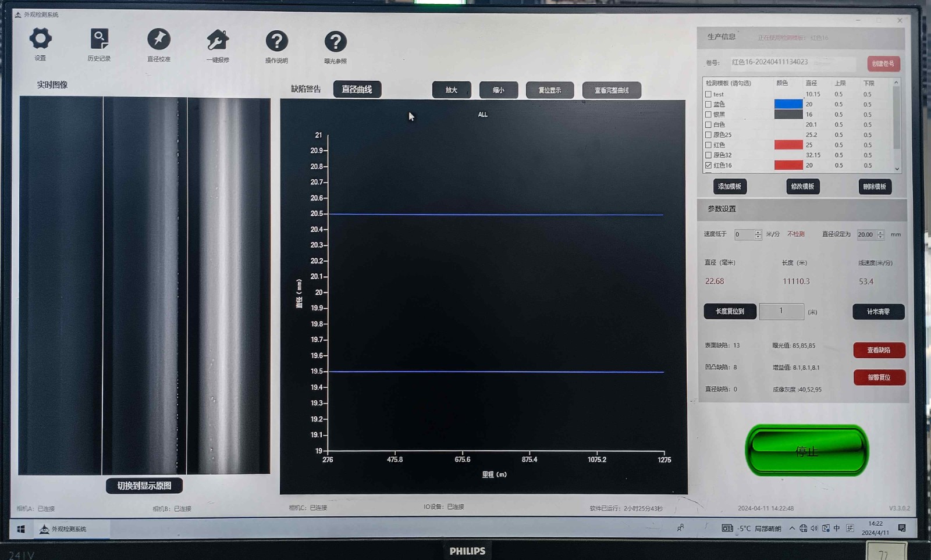
Task: Check the 蓝色 template checkbox
Action: [708, 104]
